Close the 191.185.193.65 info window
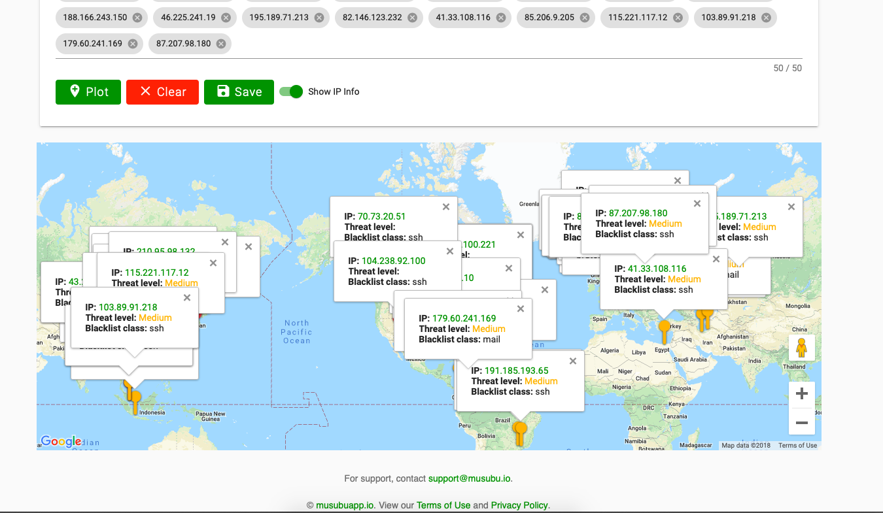This screenshot has height=513, width=883. (x=573, y=361)
